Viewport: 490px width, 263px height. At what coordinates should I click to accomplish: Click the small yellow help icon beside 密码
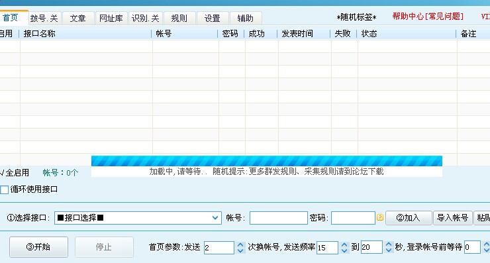pyautogui.click(x=380, y=217)
